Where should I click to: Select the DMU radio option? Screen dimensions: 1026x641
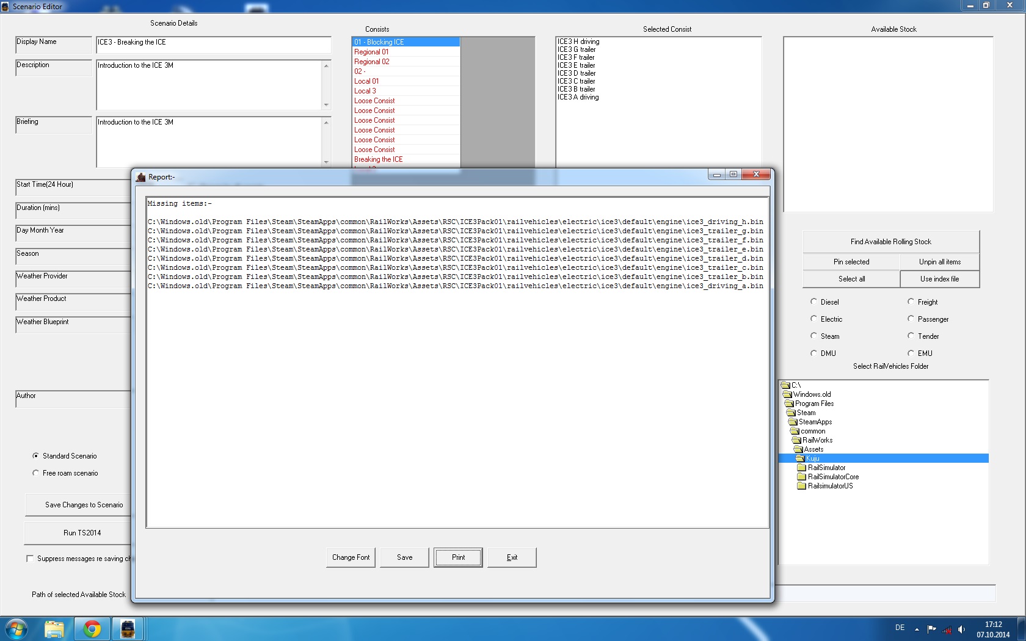tap(813, 353)
